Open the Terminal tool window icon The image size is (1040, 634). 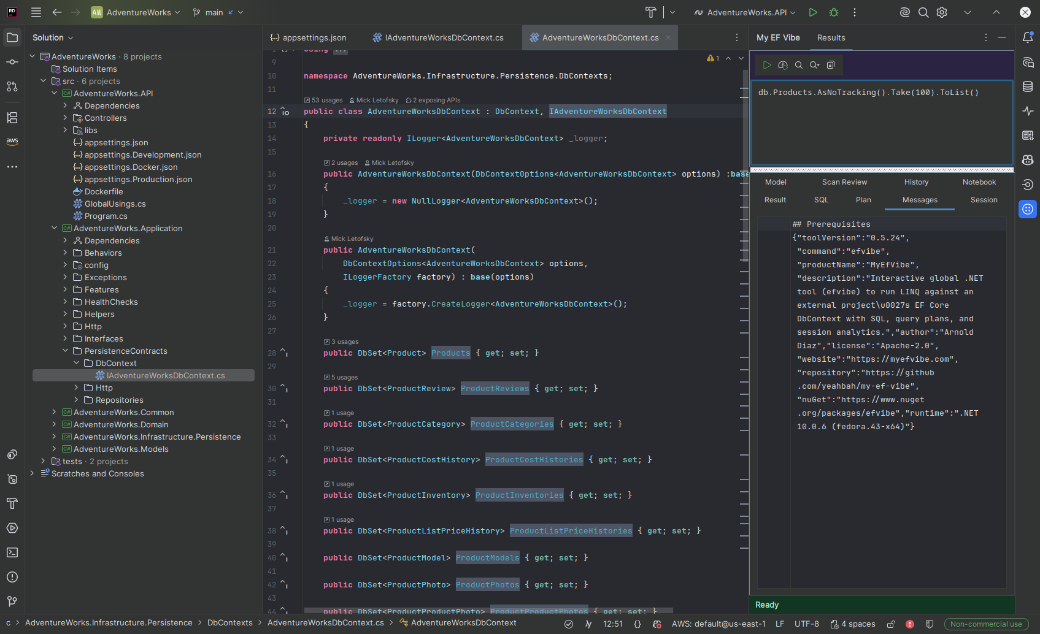[x=12, y=552]
